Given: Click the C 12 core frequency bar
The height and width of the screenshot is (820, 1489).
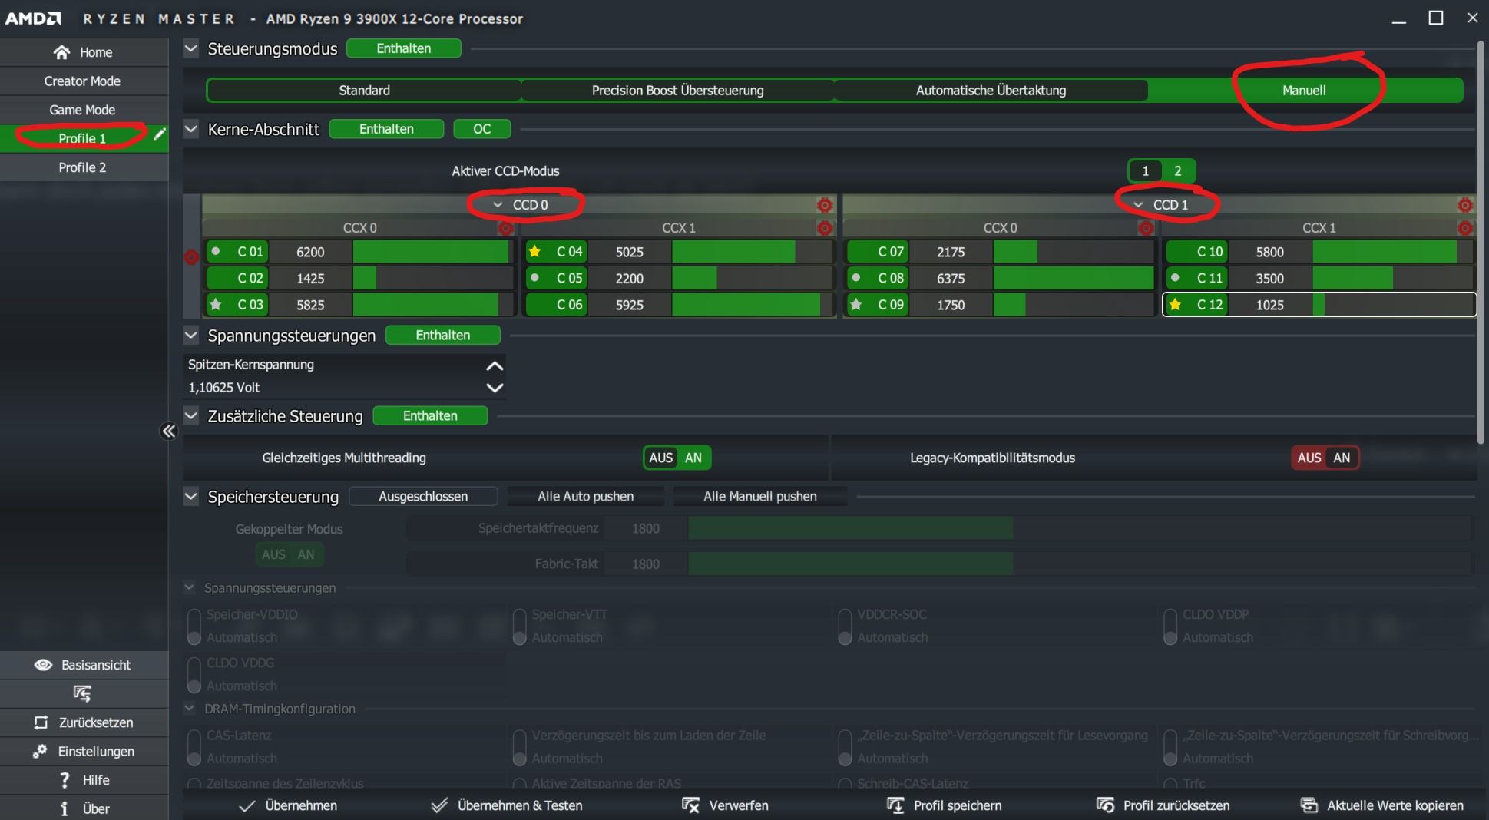Looking at the screenshot, I should 1393,305.
